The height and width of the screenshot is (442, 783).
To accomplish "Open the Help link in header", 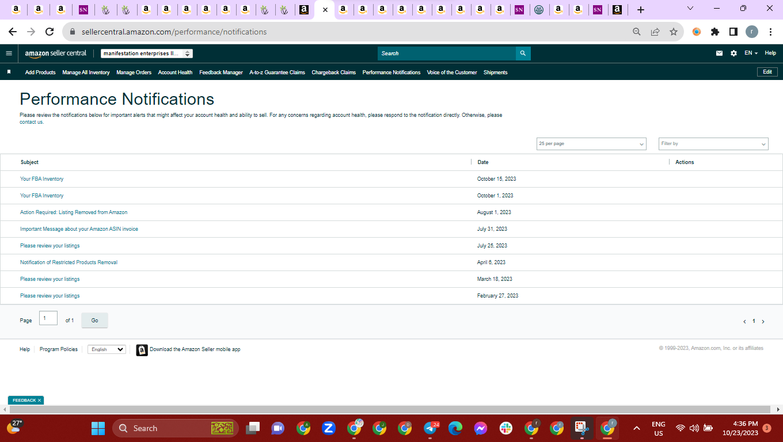I will point(770,53).
